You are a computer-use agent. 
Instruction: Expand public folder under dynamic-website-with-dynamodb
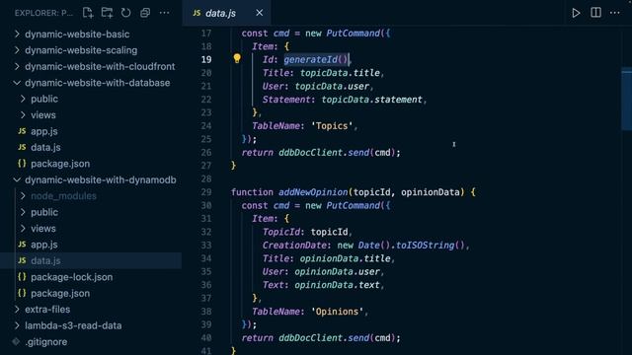(x=44, y=212)
